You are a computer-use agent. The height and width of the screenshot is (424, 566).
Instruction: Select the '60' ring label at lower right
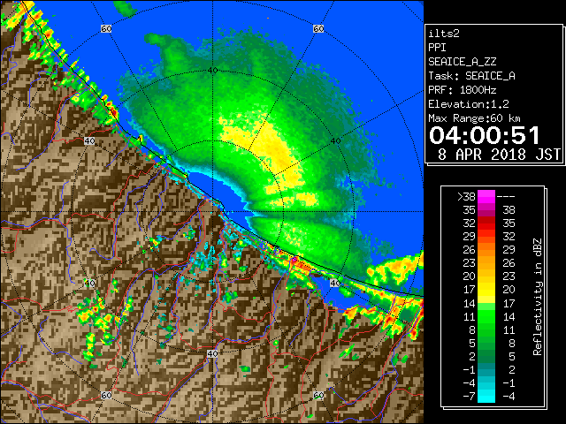[318, 395]
